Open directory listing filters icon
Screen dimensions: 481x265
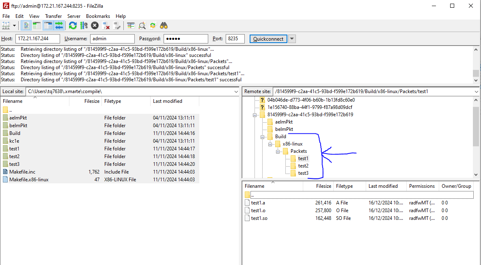click(131, 26)
